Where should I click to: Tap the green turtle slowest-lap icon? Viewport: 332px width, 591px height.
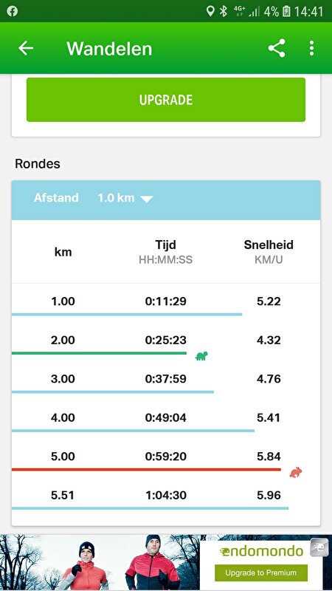pyautogui.click(x=201, y=356)
